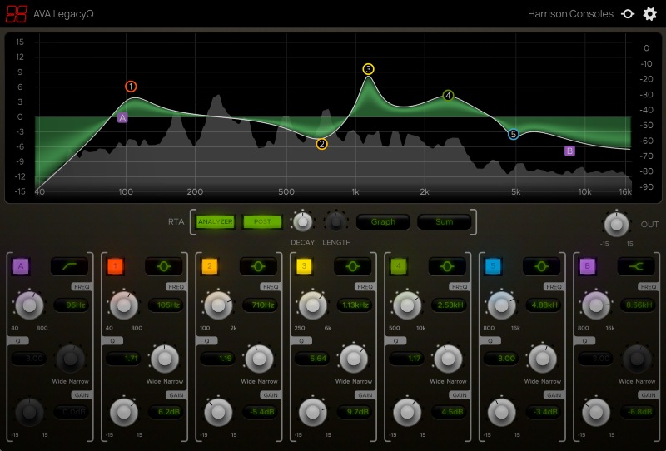Click band 2 frequency field showing 710Hz

(x=258, y=305)
